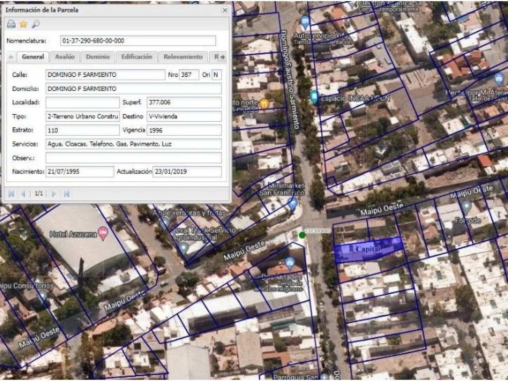
Task: Click the star favorite icon
Action: click(x=23, y=24)
